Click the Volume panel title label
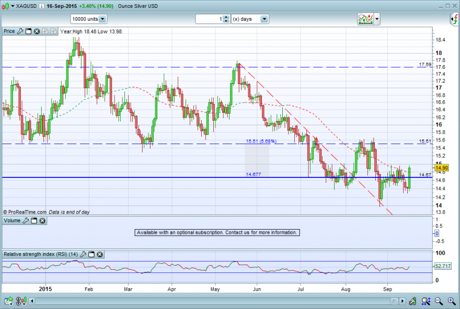 [12, 221]
